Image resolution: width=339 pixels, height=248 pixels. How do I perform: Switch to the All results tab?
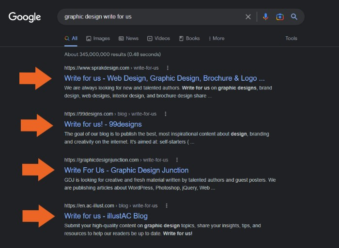[71, 38]
